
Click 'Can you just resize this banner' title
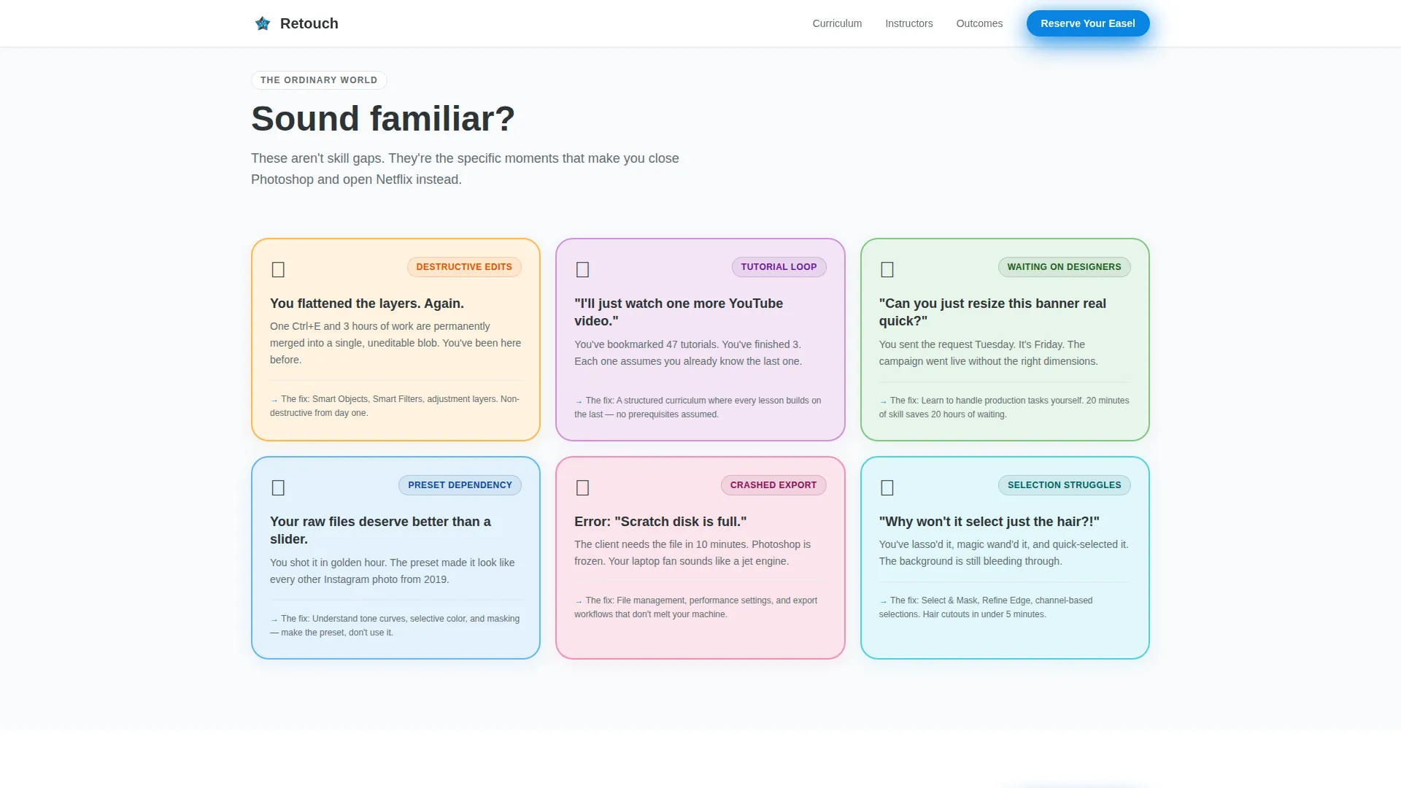(x=992, y=312)
